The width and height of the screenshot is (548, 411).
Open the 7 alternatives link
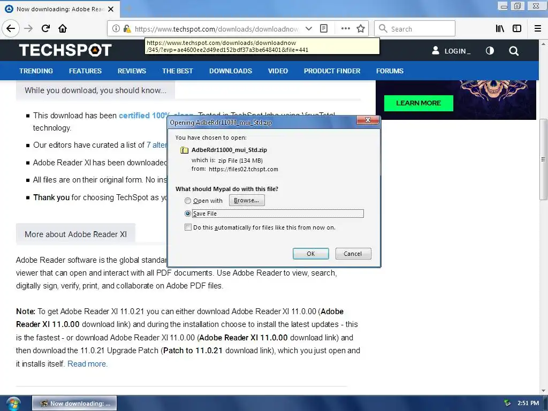click(157, 145)
